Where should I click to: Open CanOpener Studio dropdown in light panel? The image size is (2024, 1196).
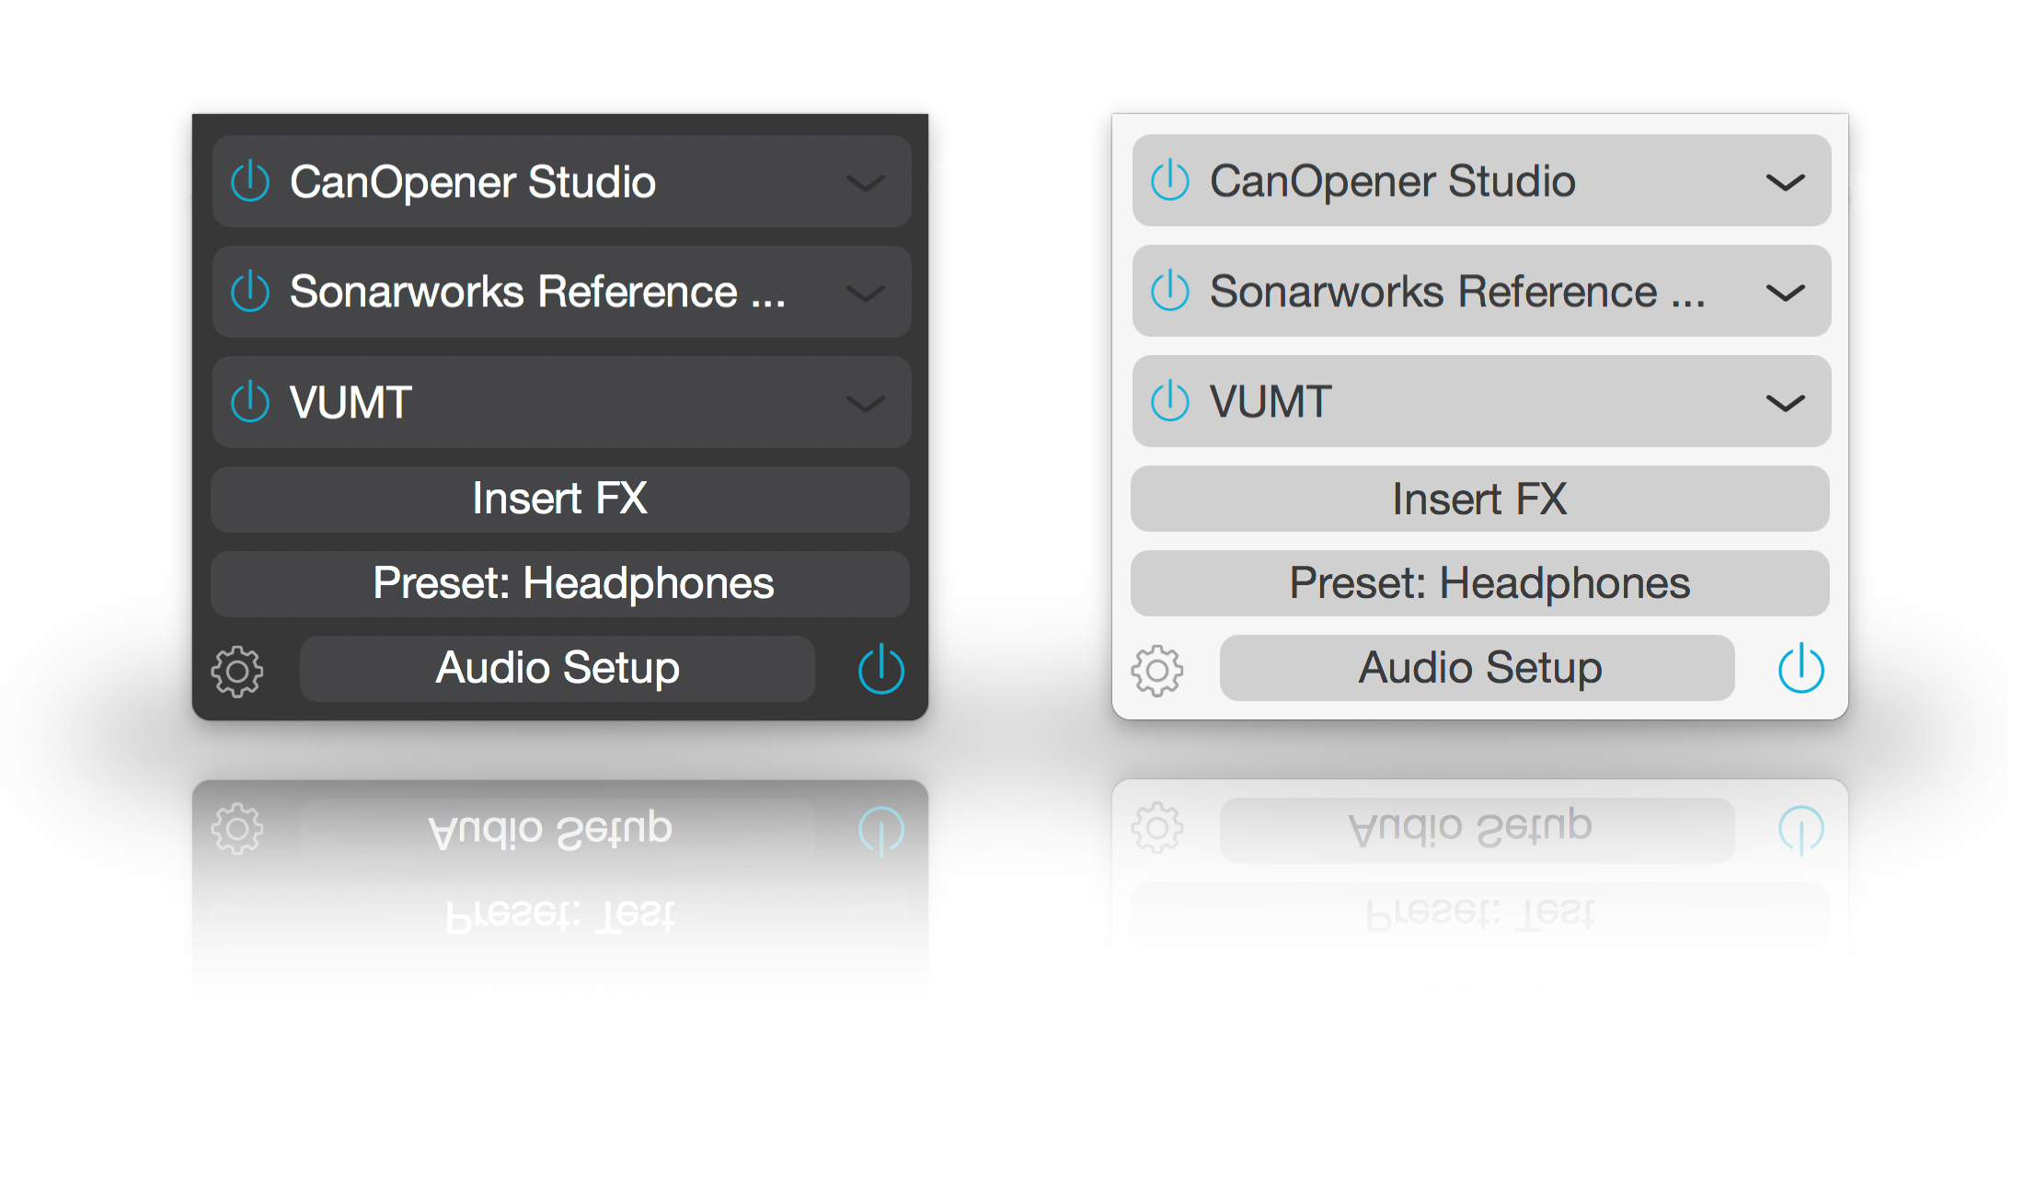[1785, 182]
